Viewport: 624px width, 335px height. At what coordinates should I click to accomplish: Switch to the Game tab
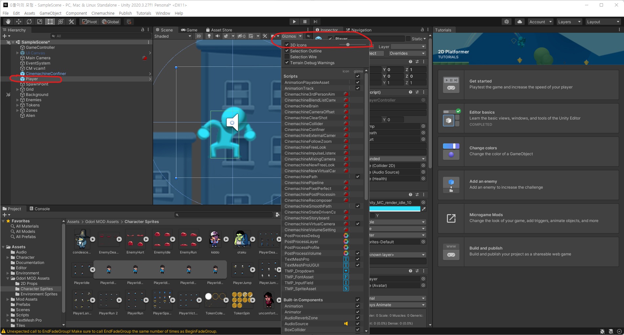tap(189, 30)
